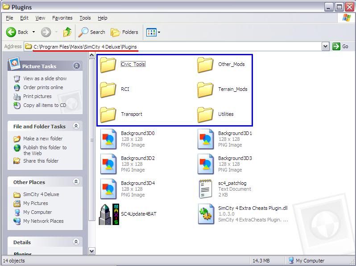Open the Forward history dropdown arrow
Image resolution: width=356 pixels, height=266 pixels.
click(56, 32)
